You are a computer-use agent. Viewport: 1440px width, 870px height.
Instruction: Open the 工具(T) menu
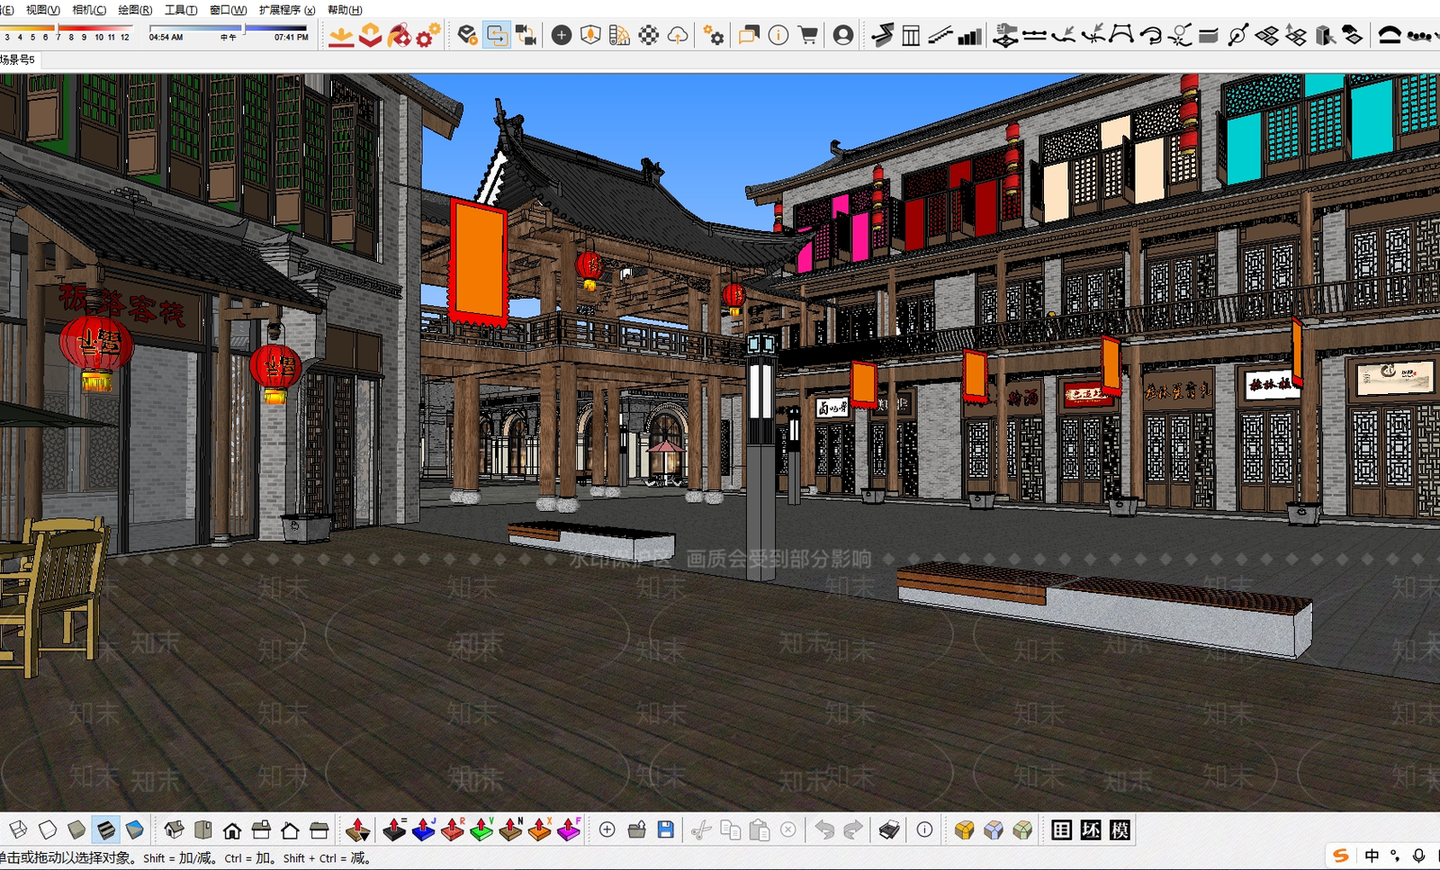pyautogui.click(x=181, y=10)
